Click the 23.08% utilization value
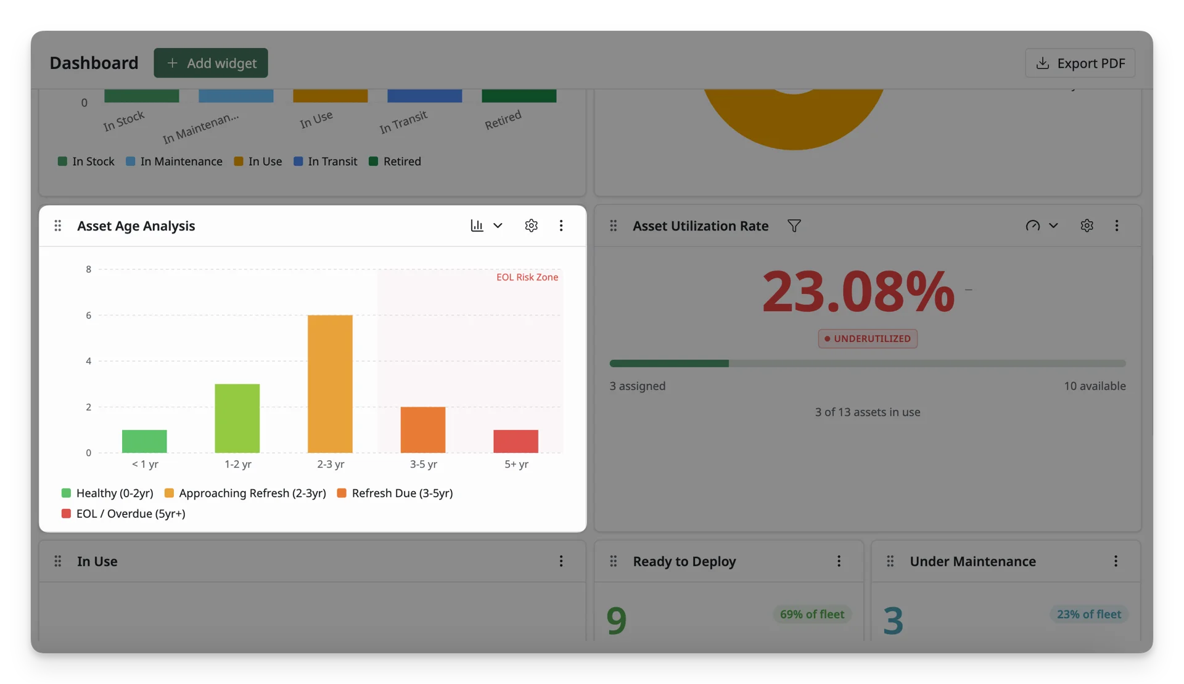The width and height of the screenshot is (1184, 684). tap(858, 291)
